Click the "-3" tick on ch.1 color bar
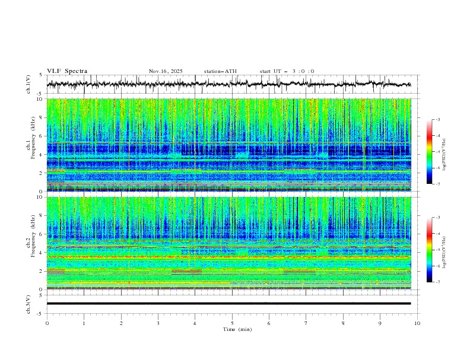 coord(438,119)
